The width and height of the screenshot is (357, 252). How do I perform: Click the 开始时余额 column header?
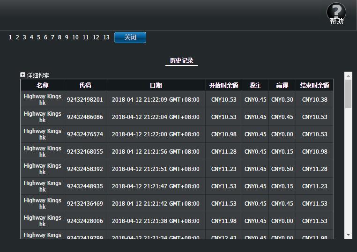click(223, 85)
